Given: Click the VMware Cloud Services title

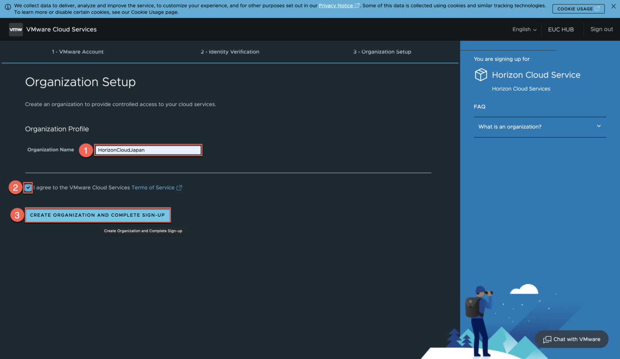Looking at the screenshot, I should point(61,29).
